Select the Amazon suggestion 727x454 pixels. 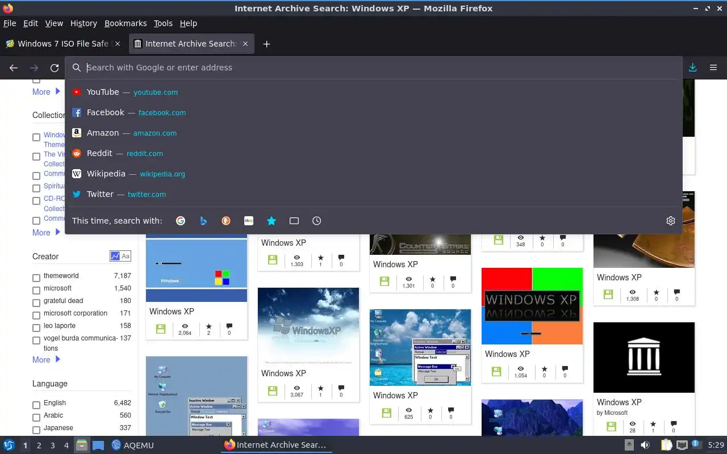click(374, 133)
